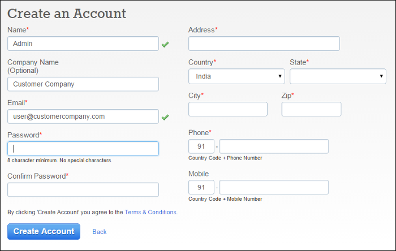Open the Terms & Conditions link
396x251 pixels.
(x=150, y=213)
